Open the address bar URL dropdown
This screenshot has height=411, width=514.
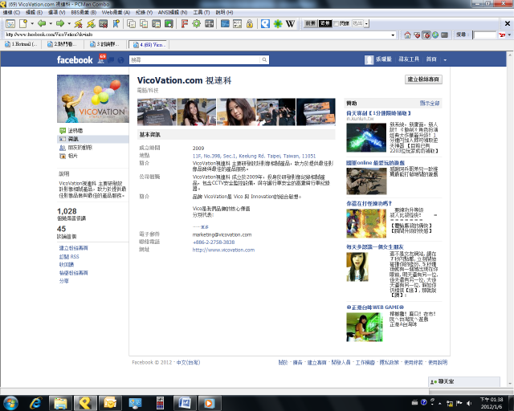click(393, 35)
